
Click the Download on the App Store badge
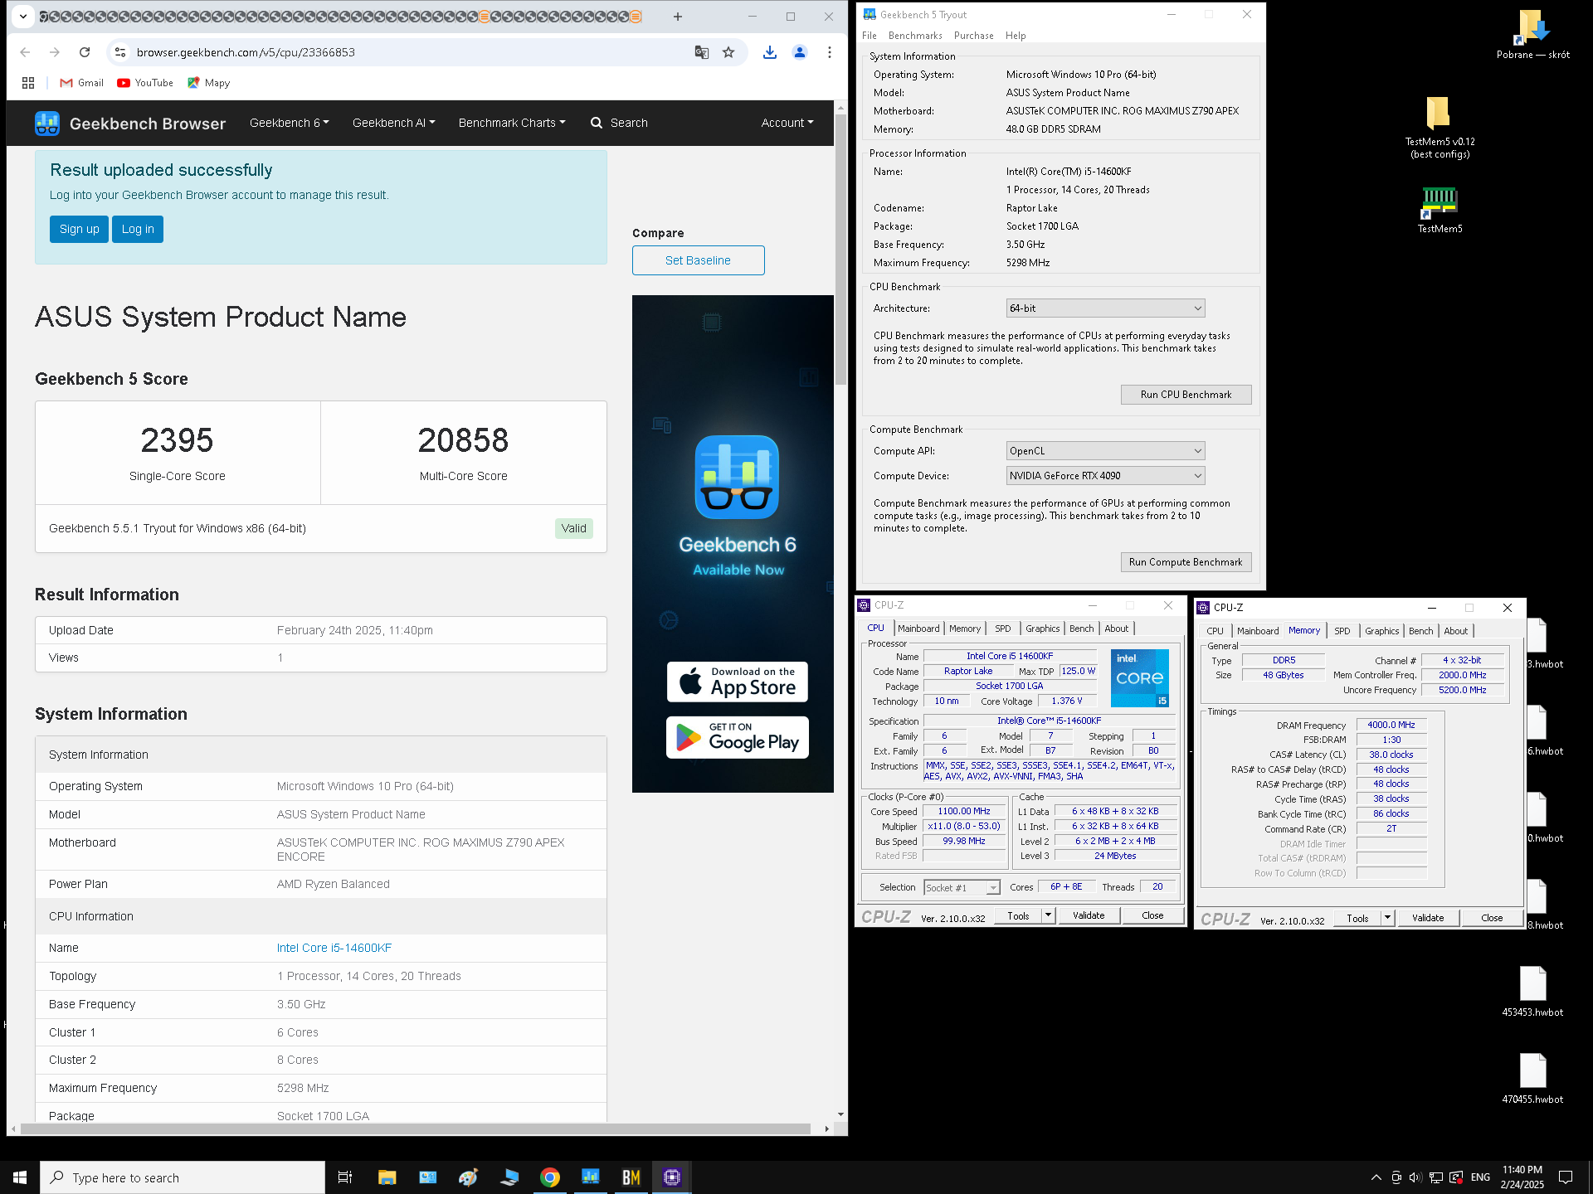(737, 682)
